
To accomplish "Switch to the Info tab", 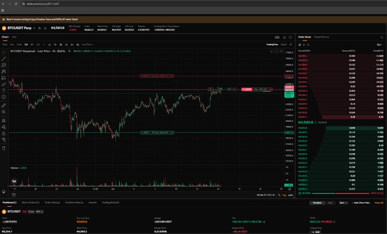I will pos(14,37).
